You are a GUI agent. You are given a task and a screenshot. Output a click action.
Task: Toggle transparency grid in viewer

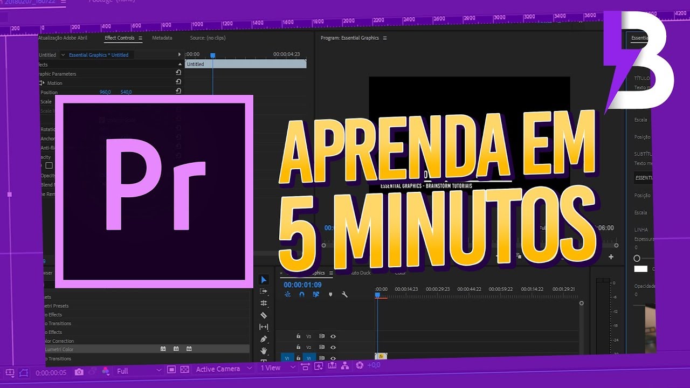click(184, 370)
